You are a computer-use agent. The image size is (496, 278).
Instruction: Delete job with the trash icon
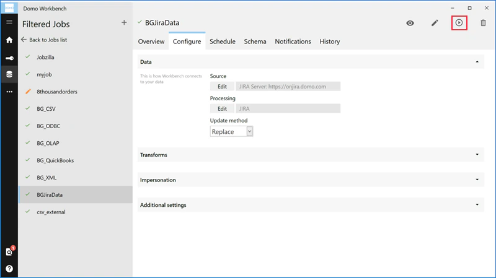(x=483, y=23)
